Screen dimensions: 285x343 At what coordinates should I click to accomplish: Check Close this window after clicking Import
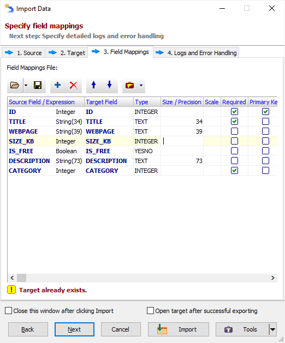pos(8,311)
